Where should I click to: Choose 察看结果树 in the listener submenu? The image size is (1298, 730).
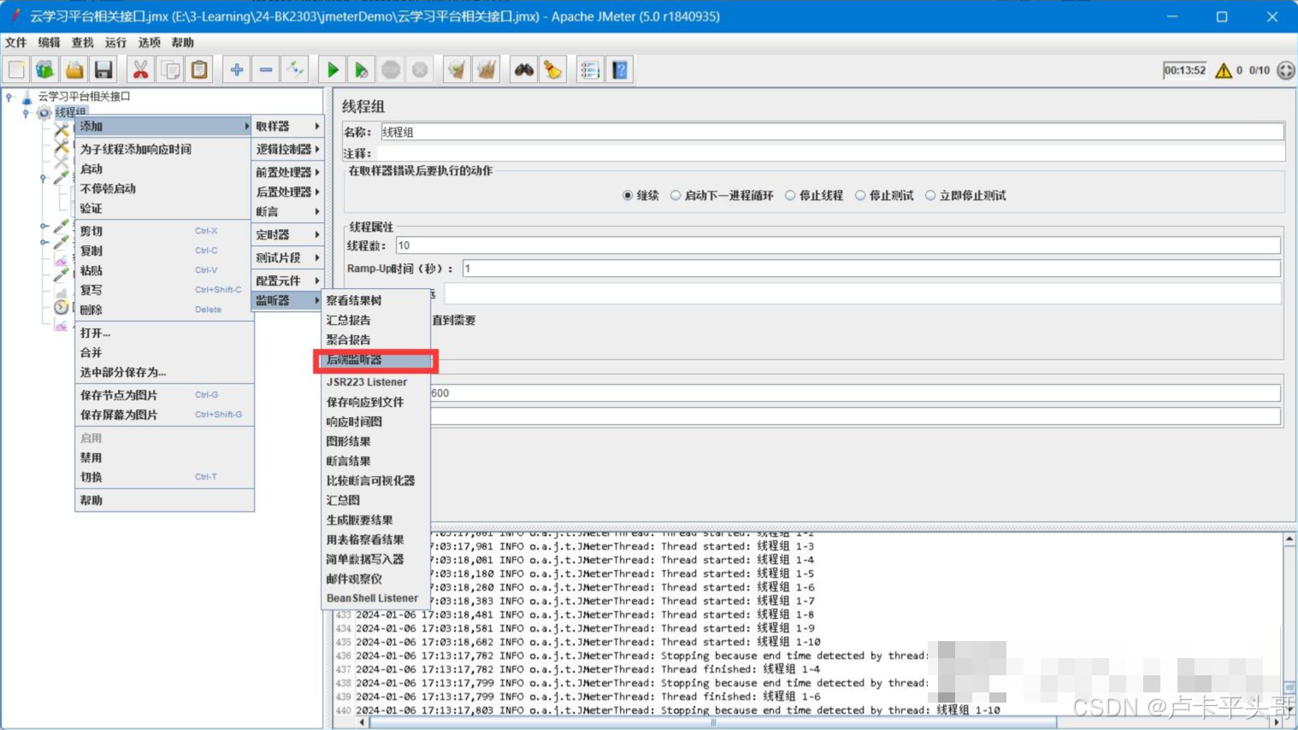tap(376, 301)
